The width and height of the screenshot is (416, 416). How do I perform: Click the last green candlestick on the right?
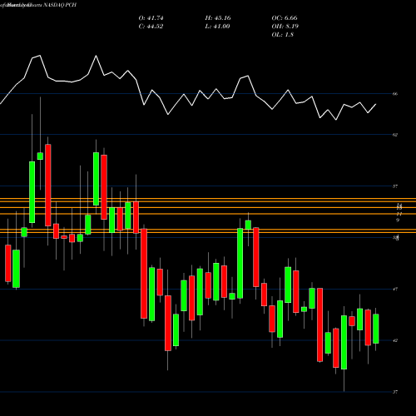click(376, 329)
